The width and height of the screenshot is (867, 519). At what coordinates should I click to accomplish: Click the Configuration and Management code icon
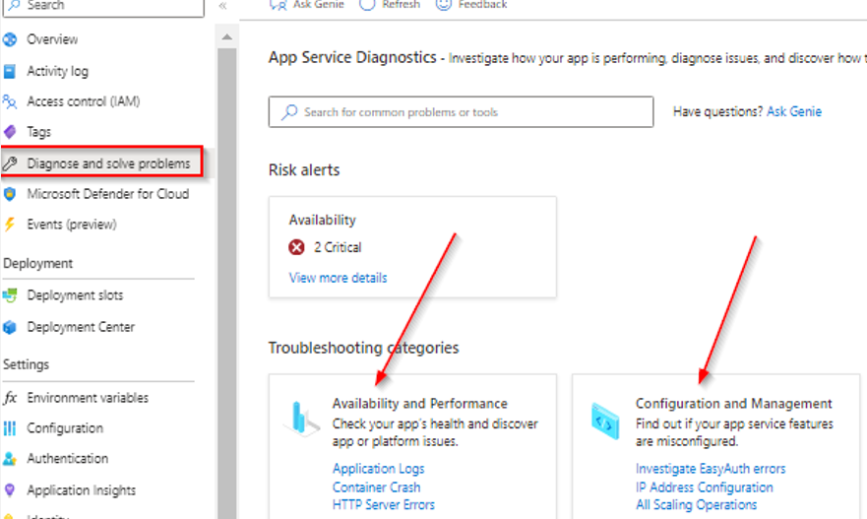click(x=605, y=422)
